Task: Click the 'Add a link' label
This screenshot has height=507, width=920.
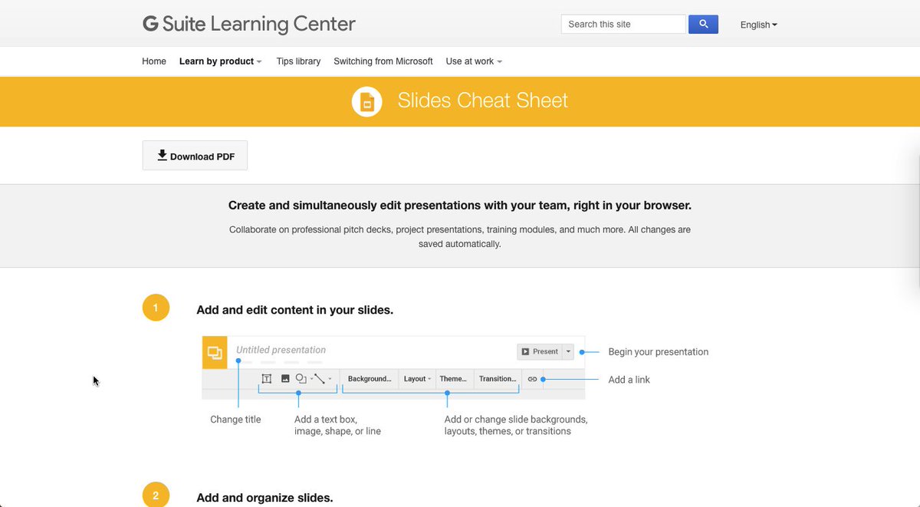Action: pos(629,380)
